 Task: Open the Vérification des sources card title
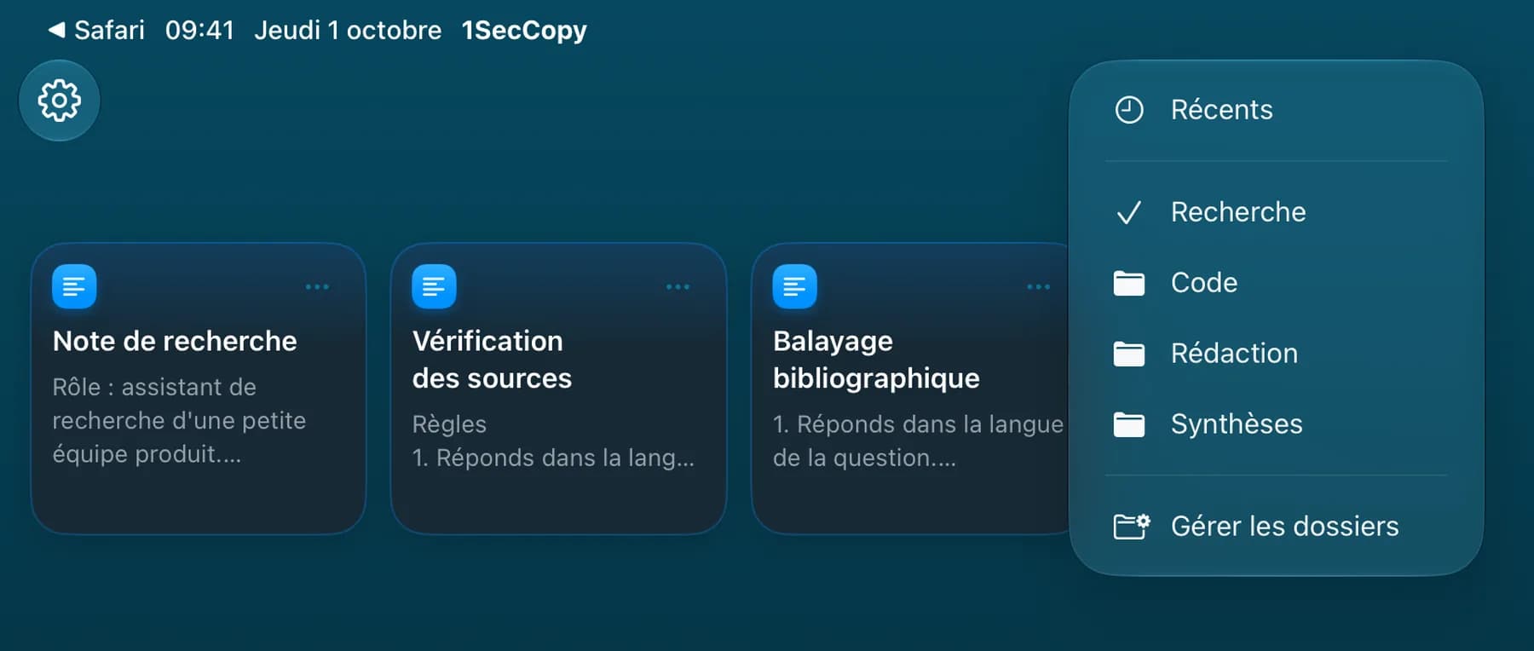coord(492,360)
